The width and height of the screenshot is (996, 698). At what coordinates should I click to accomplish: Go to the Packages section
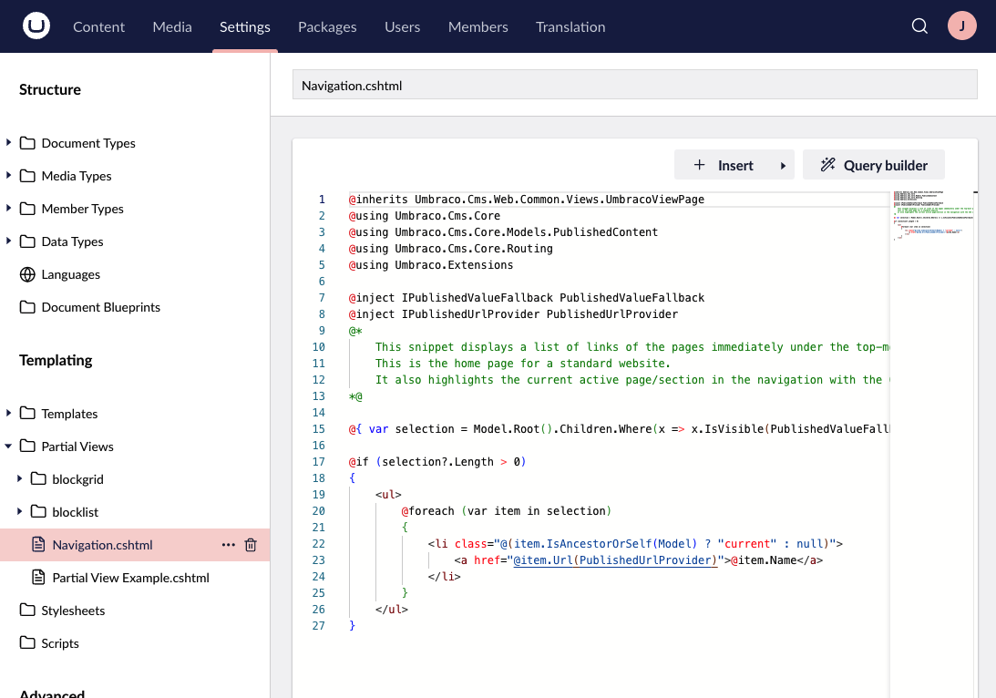(x=327, y=26)
